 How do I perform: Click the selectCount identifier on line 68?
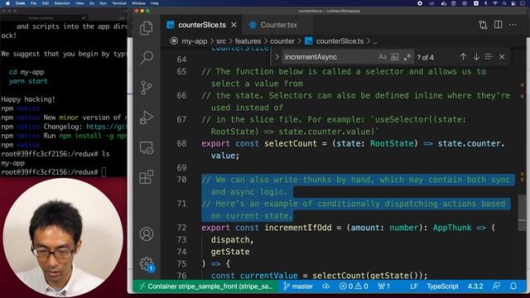click(x=291, y=143)
